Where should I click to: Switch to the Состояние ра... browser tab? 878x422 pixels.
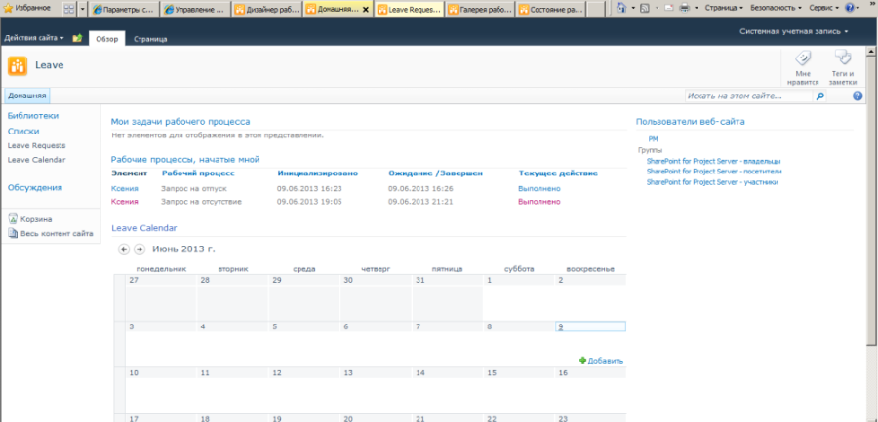tap(551, 10)
